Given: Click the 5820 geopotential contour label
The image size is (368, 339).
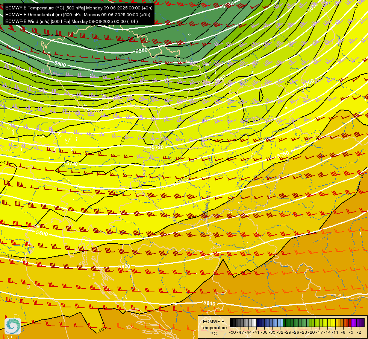Looking at the screenshot, I should [124, 266].
